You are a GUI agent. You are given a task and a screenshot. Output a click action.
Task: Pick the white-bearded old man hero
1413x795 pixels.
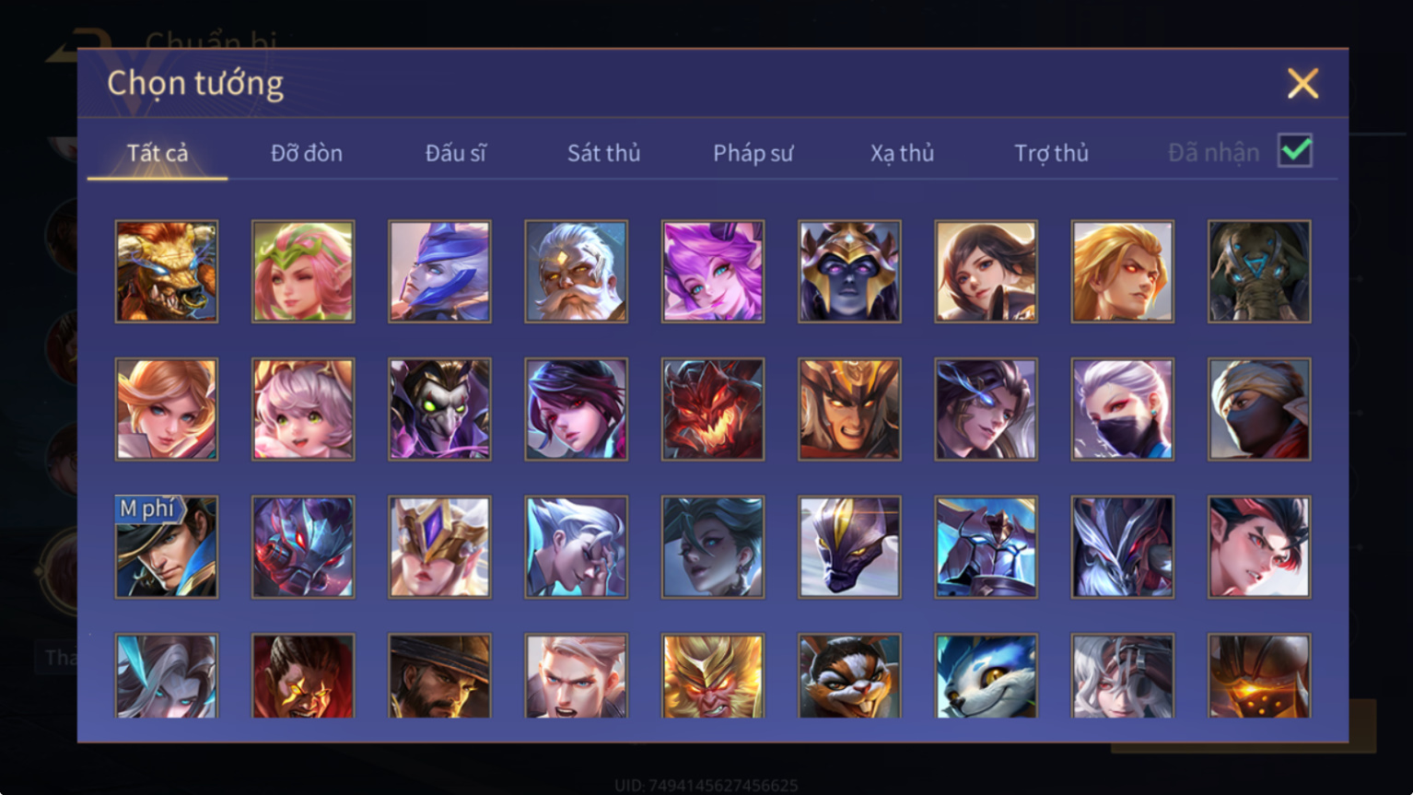(576, 271)
